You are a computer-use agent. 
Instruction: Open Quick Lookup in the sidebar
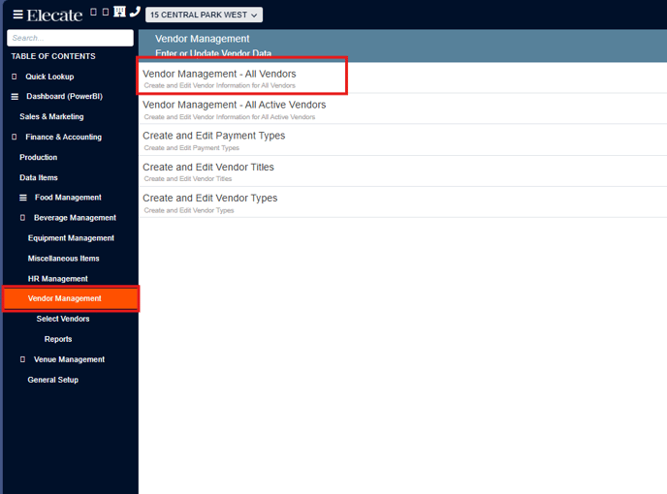[49, 77]
